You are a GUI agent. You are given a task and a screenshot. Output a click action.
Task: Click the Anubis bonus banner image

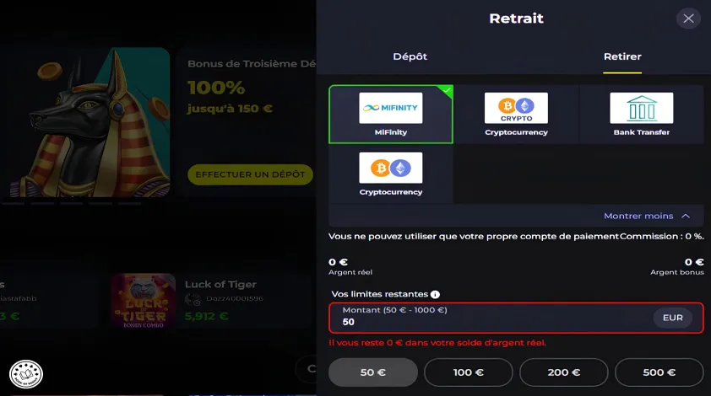pos(90,122)
